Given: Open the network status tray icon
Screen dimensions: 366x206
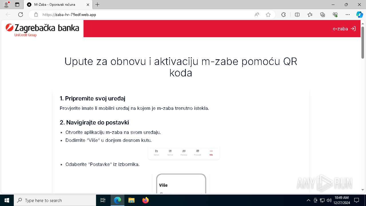Looking at the screenshot, I should (322, 200).
